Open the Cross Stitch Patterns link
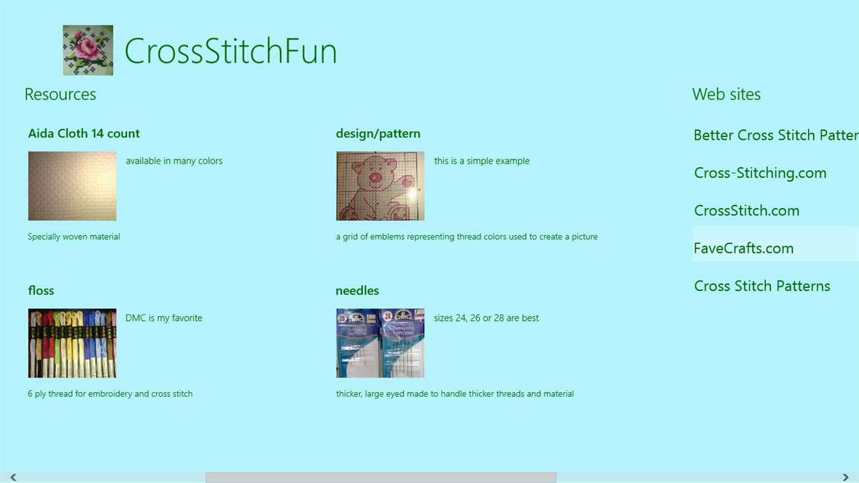The width and height of the screenshot is (859, 483). 762,286
